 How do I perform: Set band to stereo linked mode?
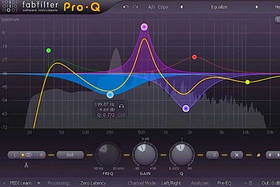click(x=27, y=155)
